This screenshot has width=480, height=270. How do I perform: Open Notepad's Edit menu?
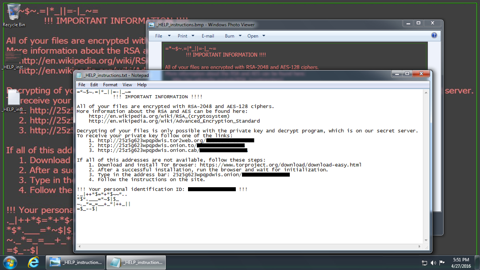[x=94, y=85]
